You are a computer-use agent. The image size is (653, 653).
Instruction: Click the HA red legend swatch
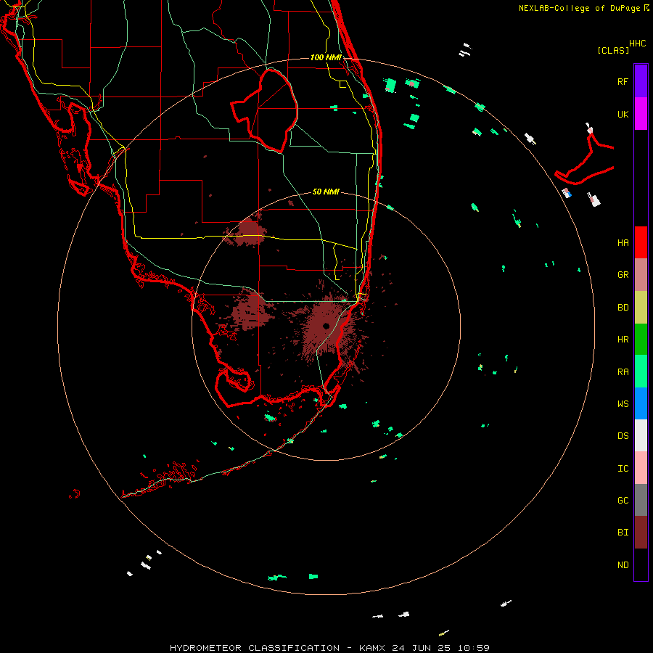tap(641, 242)
